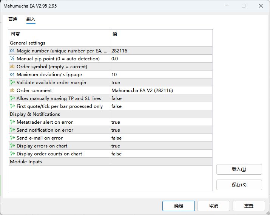This screenshot has height=215, width=270.
Task: Click the boolean icon beside Display order counts
Action: pos(12,154)
